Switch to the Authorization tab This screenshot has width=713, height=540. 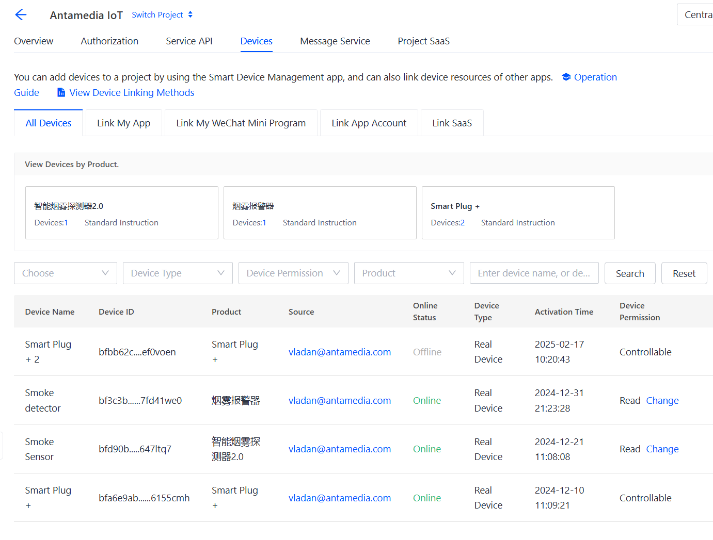click(x=109, y=41)
